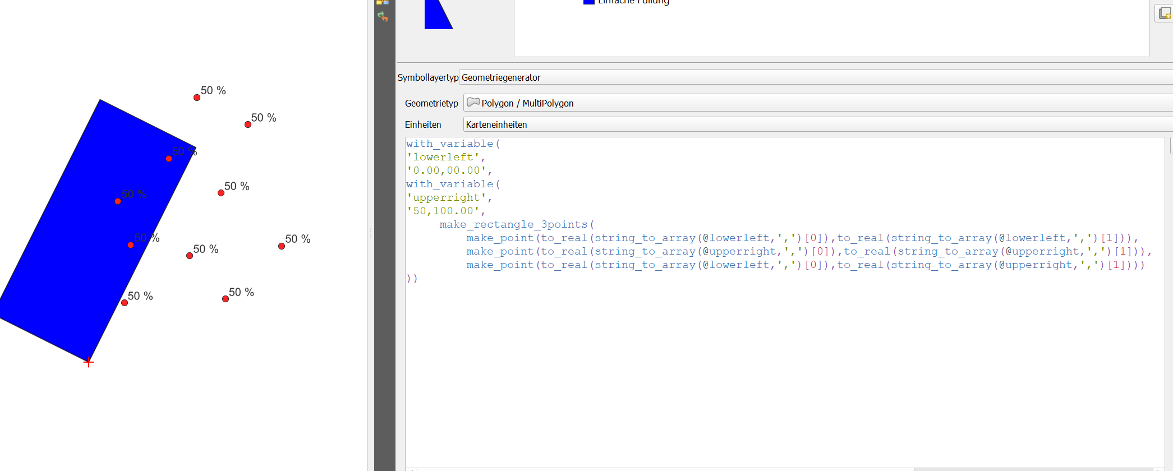The height and width of the screenshot is (471, 1173).
Task: Click the first with_variable( line
Action: tap(453, 144)
